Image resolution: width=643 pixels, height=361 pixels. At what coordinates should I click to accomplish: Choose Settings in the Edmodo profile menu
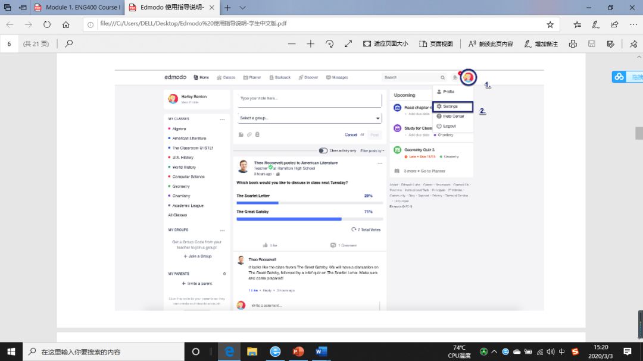pyautogui.click(x=452, y=106)
